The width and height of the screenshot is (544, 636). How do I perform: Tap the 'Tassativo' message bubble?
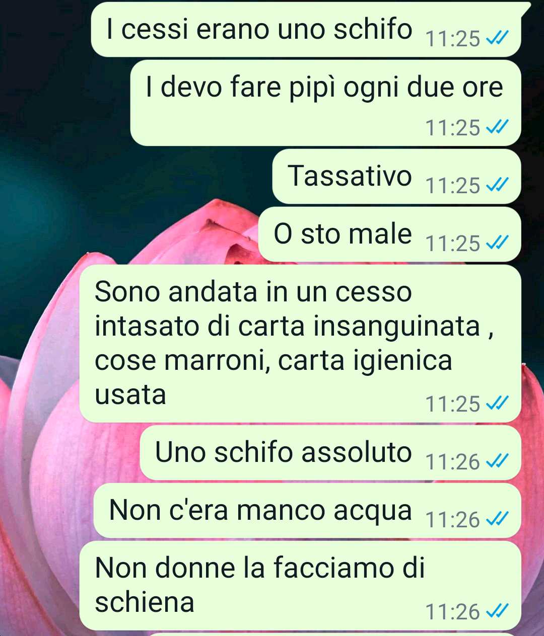(x=396, y=177)
